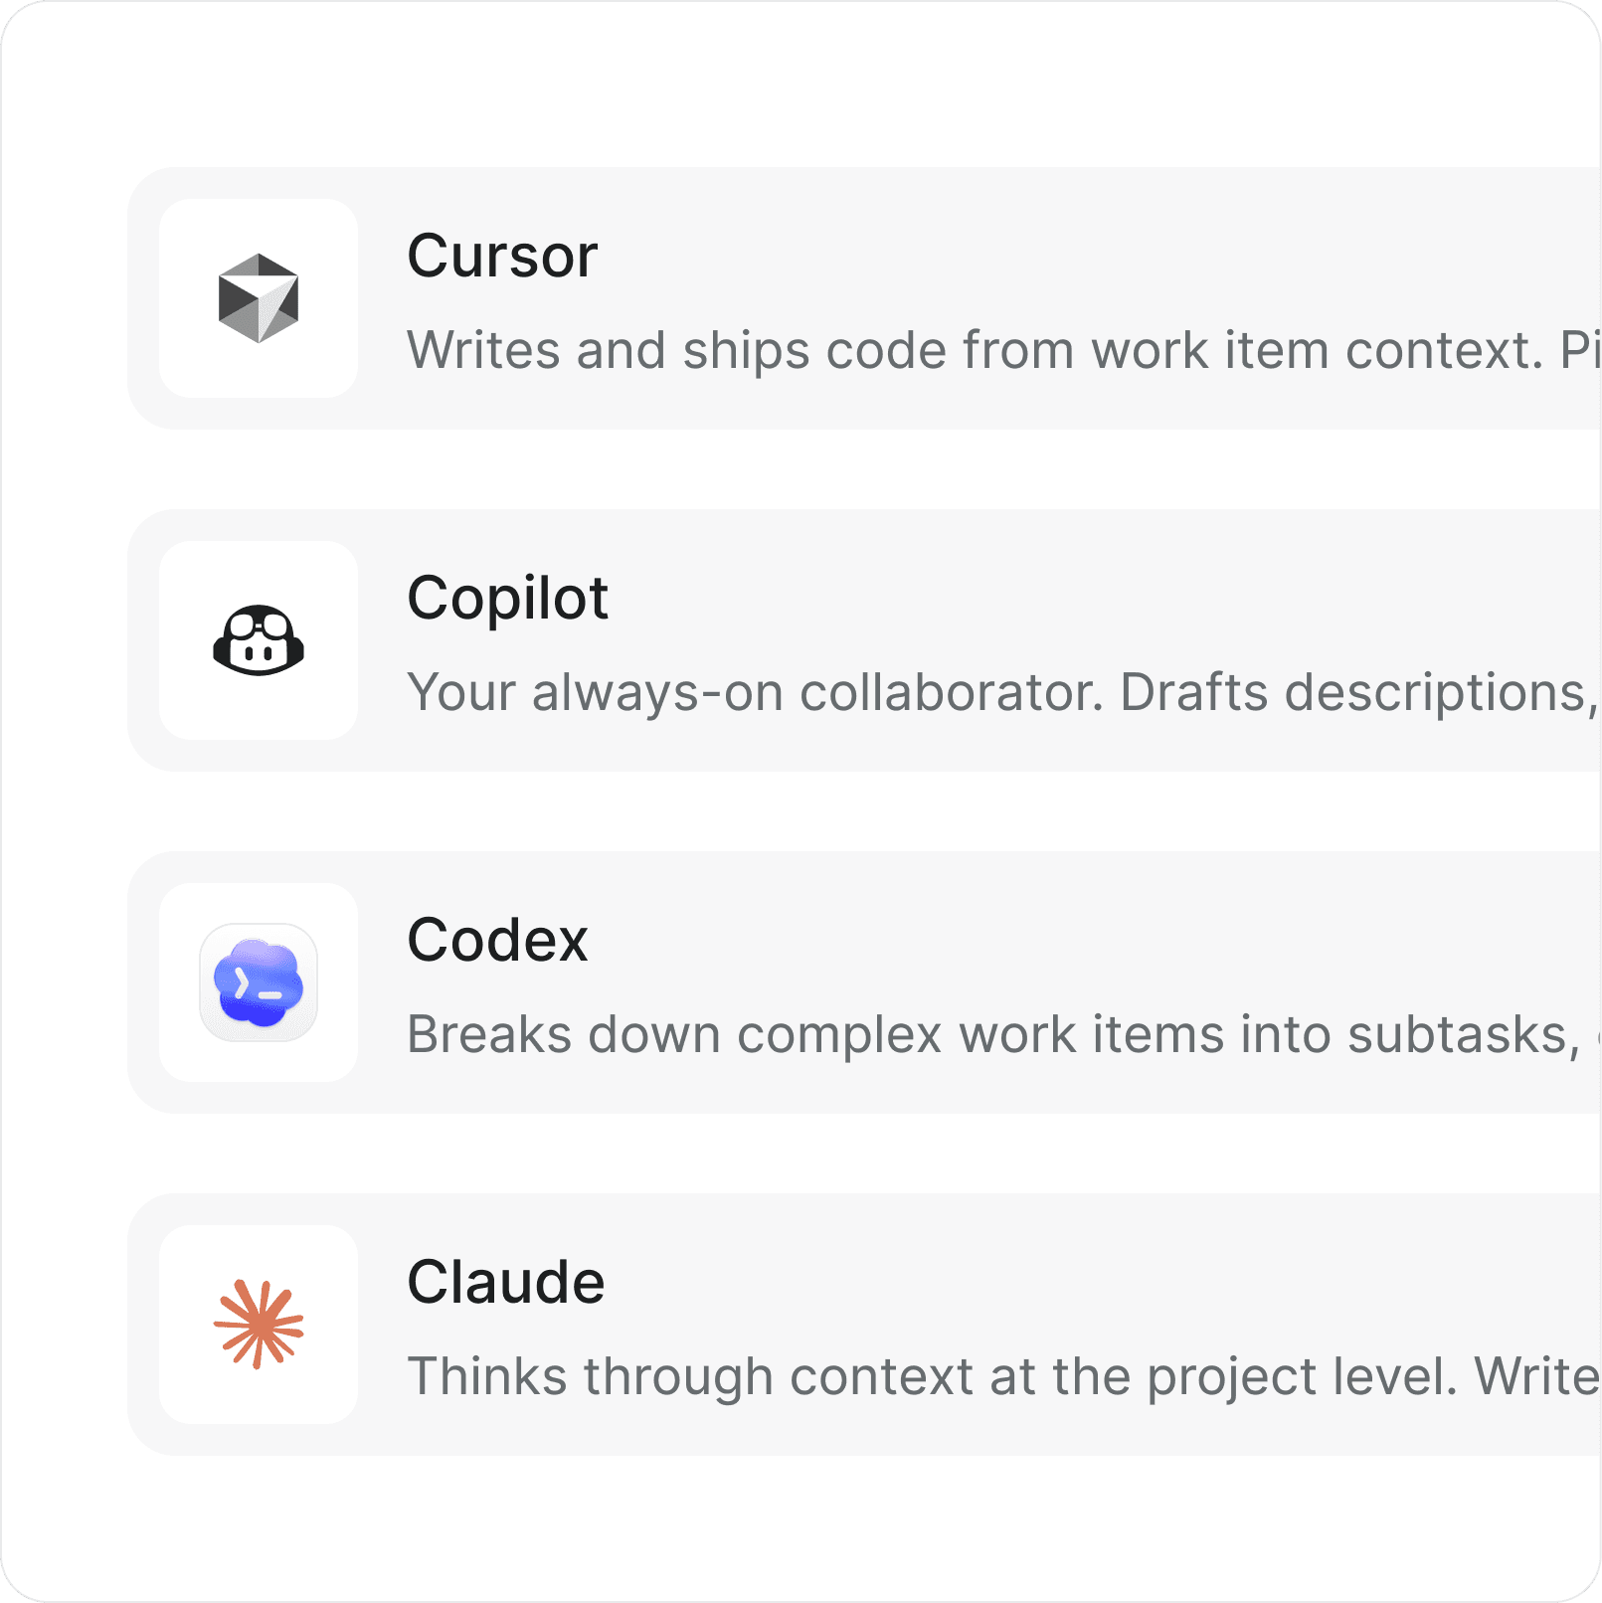Image resolution: width=1602 pixels, height=1603 pixels.
Task: Click the Codex description about breaking down subtasks
Action: tap(895, 1034)
